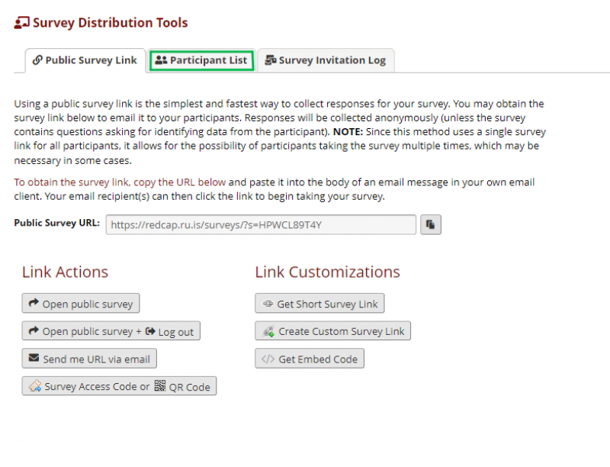
Task: Click the short survey link icon
Action: tap(268, 304)
